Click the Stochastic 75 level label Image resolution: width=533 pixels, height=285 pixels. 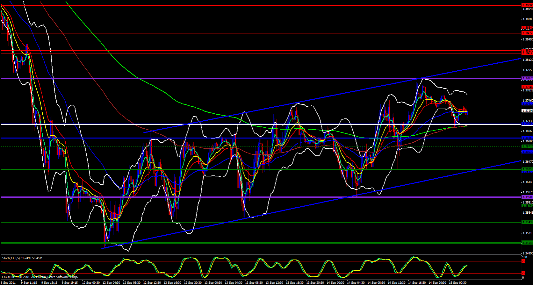click(x=523, y=261)
